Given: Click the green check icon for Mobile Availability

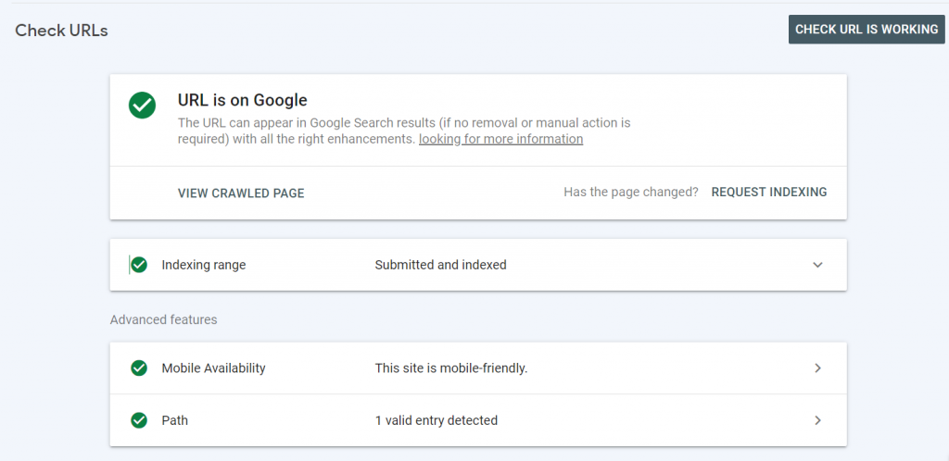Looking at the screenshot, I should pos(139,368).
